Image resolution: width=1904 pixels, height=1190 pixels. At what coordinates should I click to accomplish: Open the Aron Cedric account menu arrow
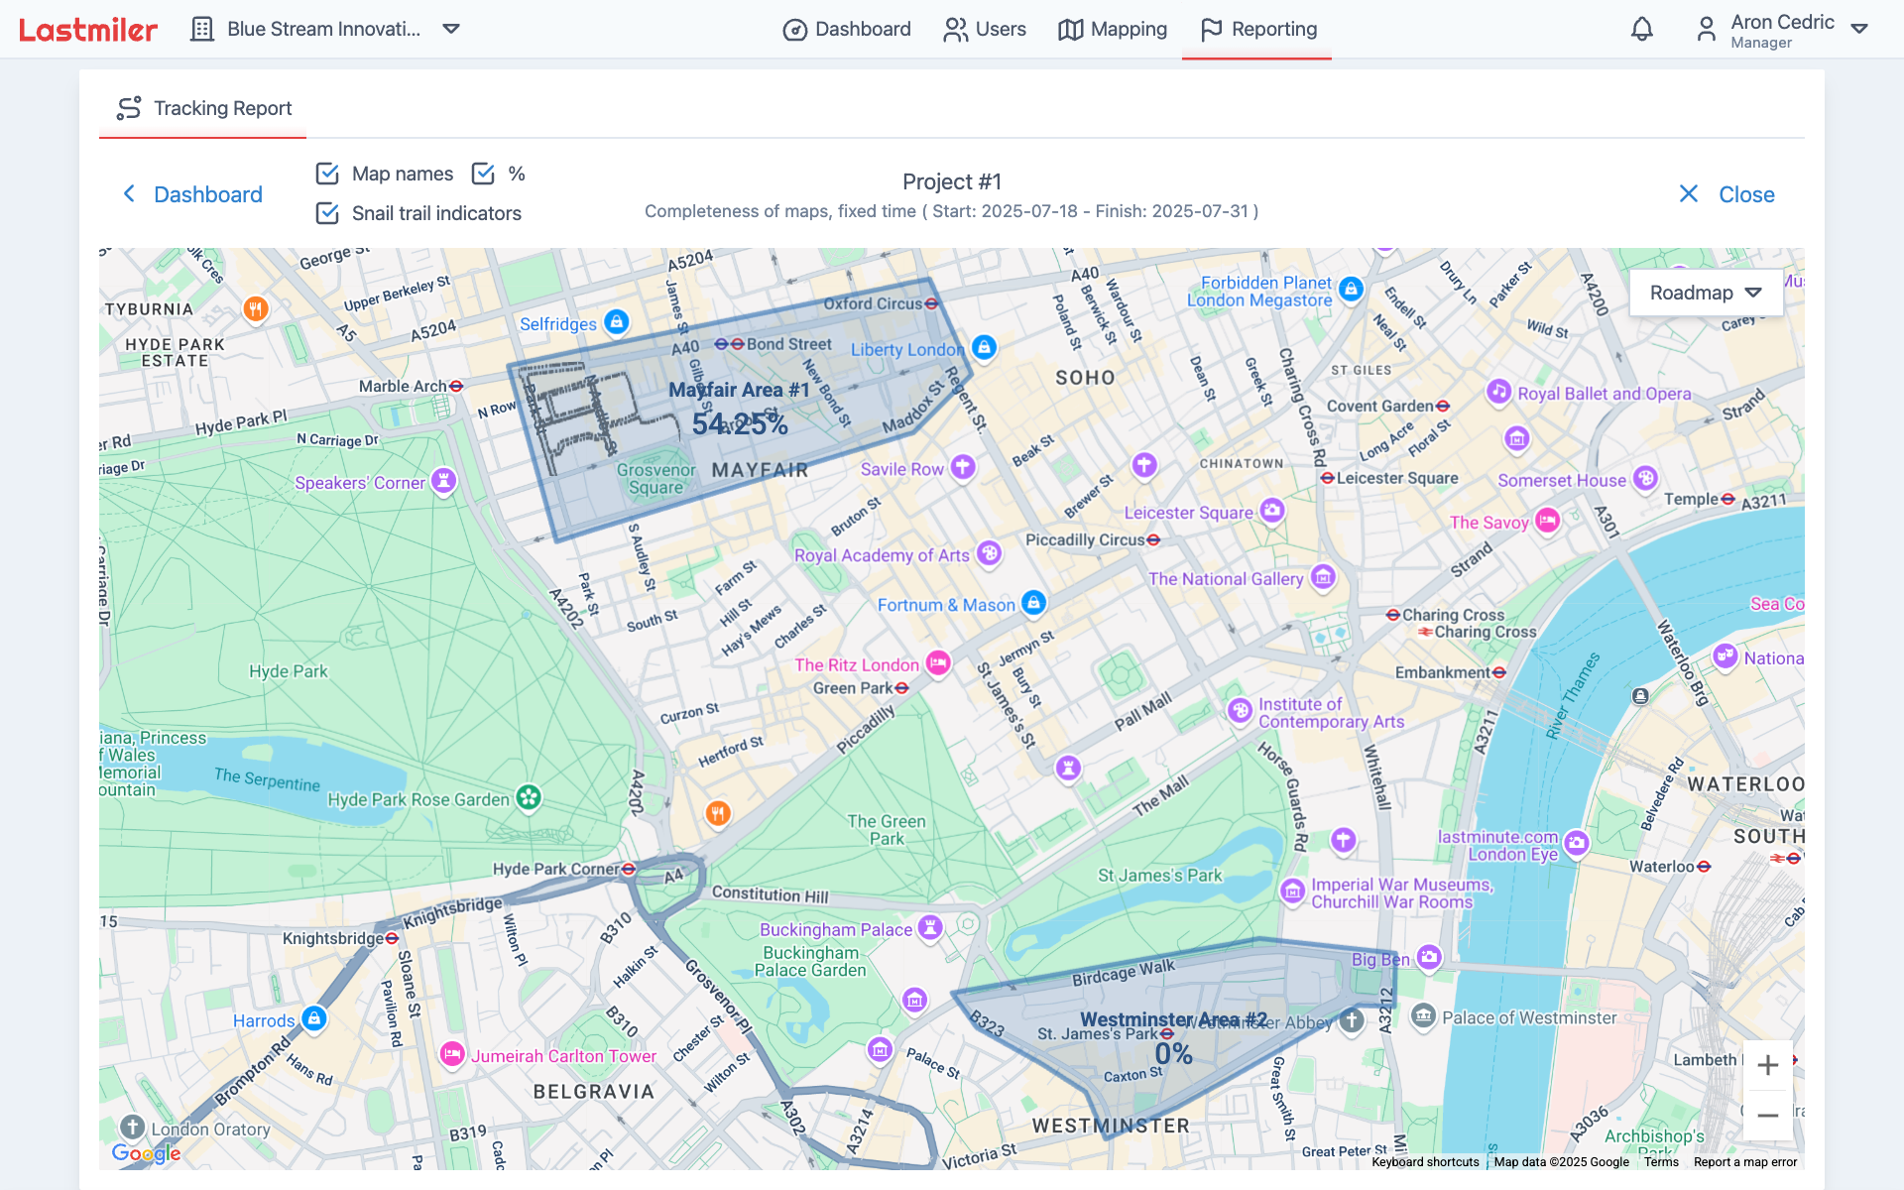(x=1859, y=29)
